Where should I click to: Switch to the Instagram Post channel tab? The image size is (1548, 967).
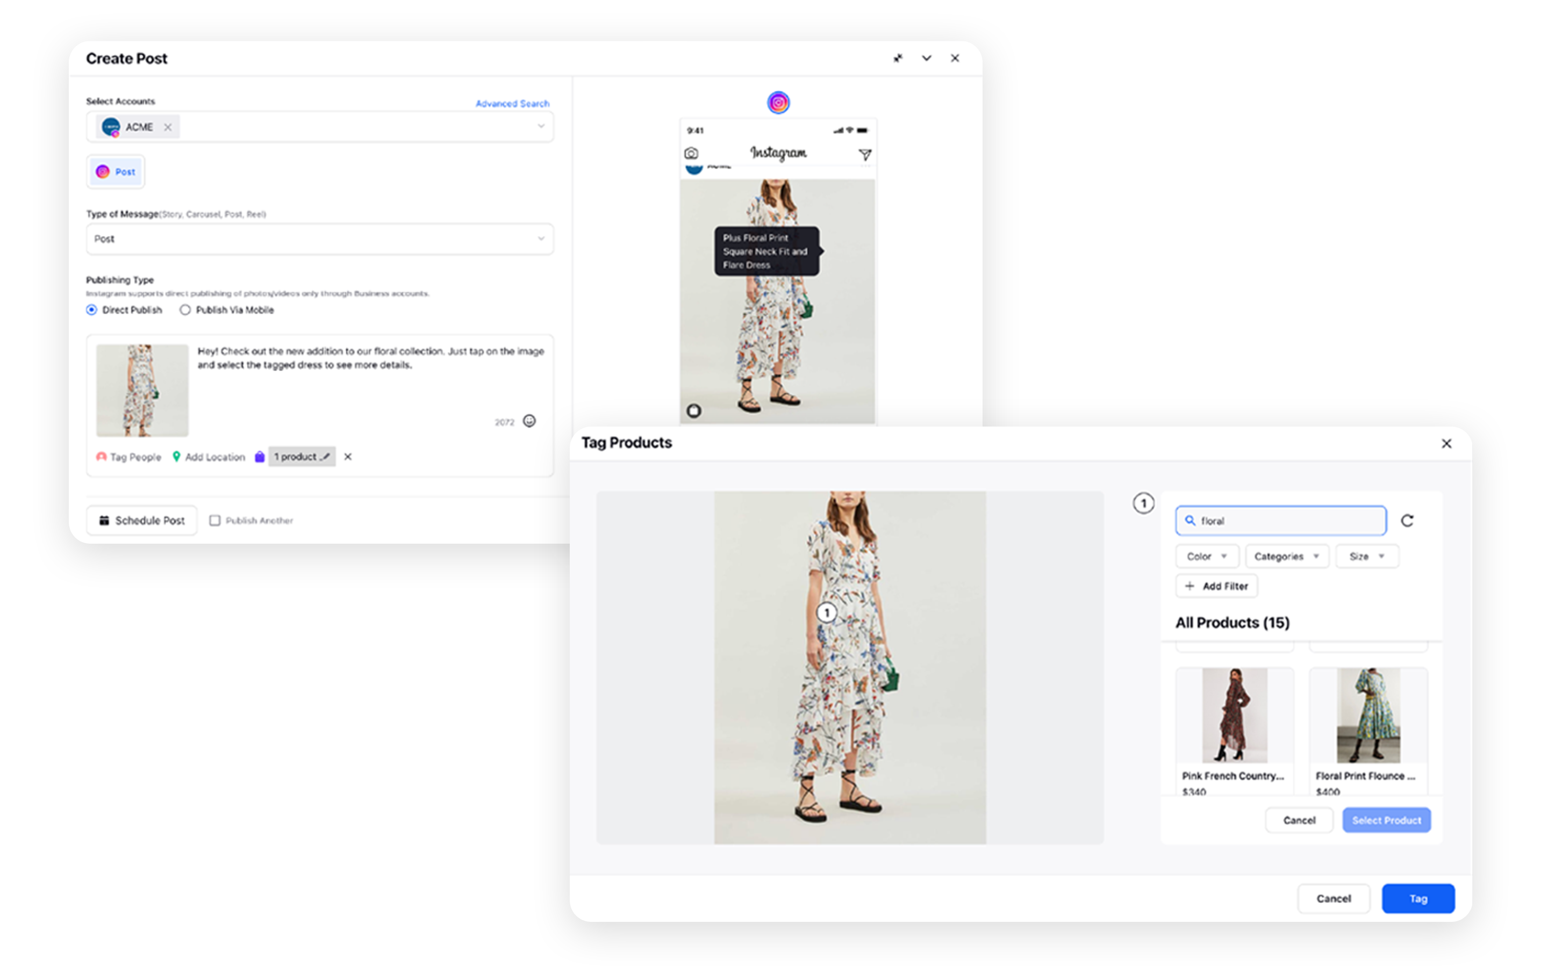(x=115, y=171)
